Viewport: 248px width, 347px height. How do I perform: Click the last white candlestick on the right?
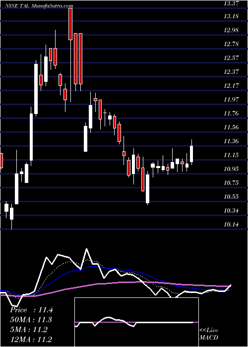[x=191, y=154]
